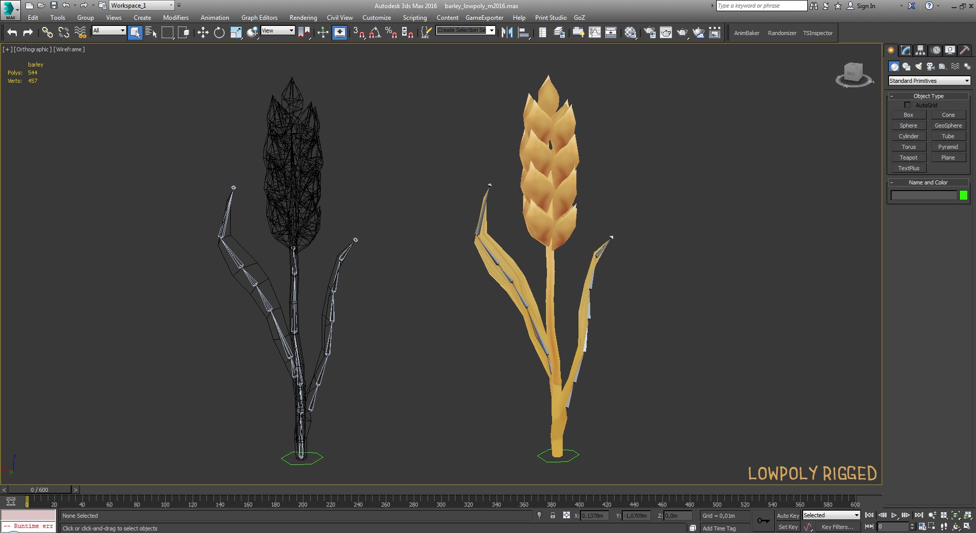Toggle Selection Lock padlock icon
976x533 pixels.
click(x=553, y=515)
